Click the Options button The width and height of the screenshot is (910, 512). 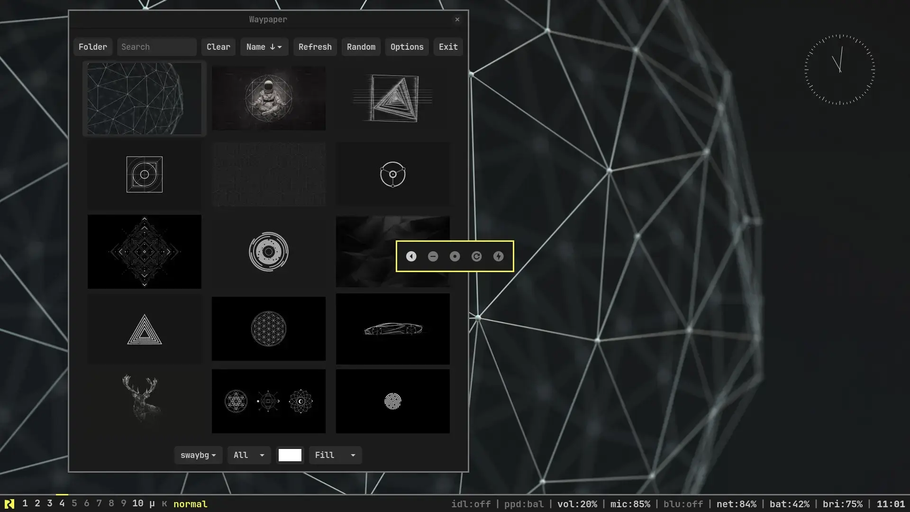407,47
